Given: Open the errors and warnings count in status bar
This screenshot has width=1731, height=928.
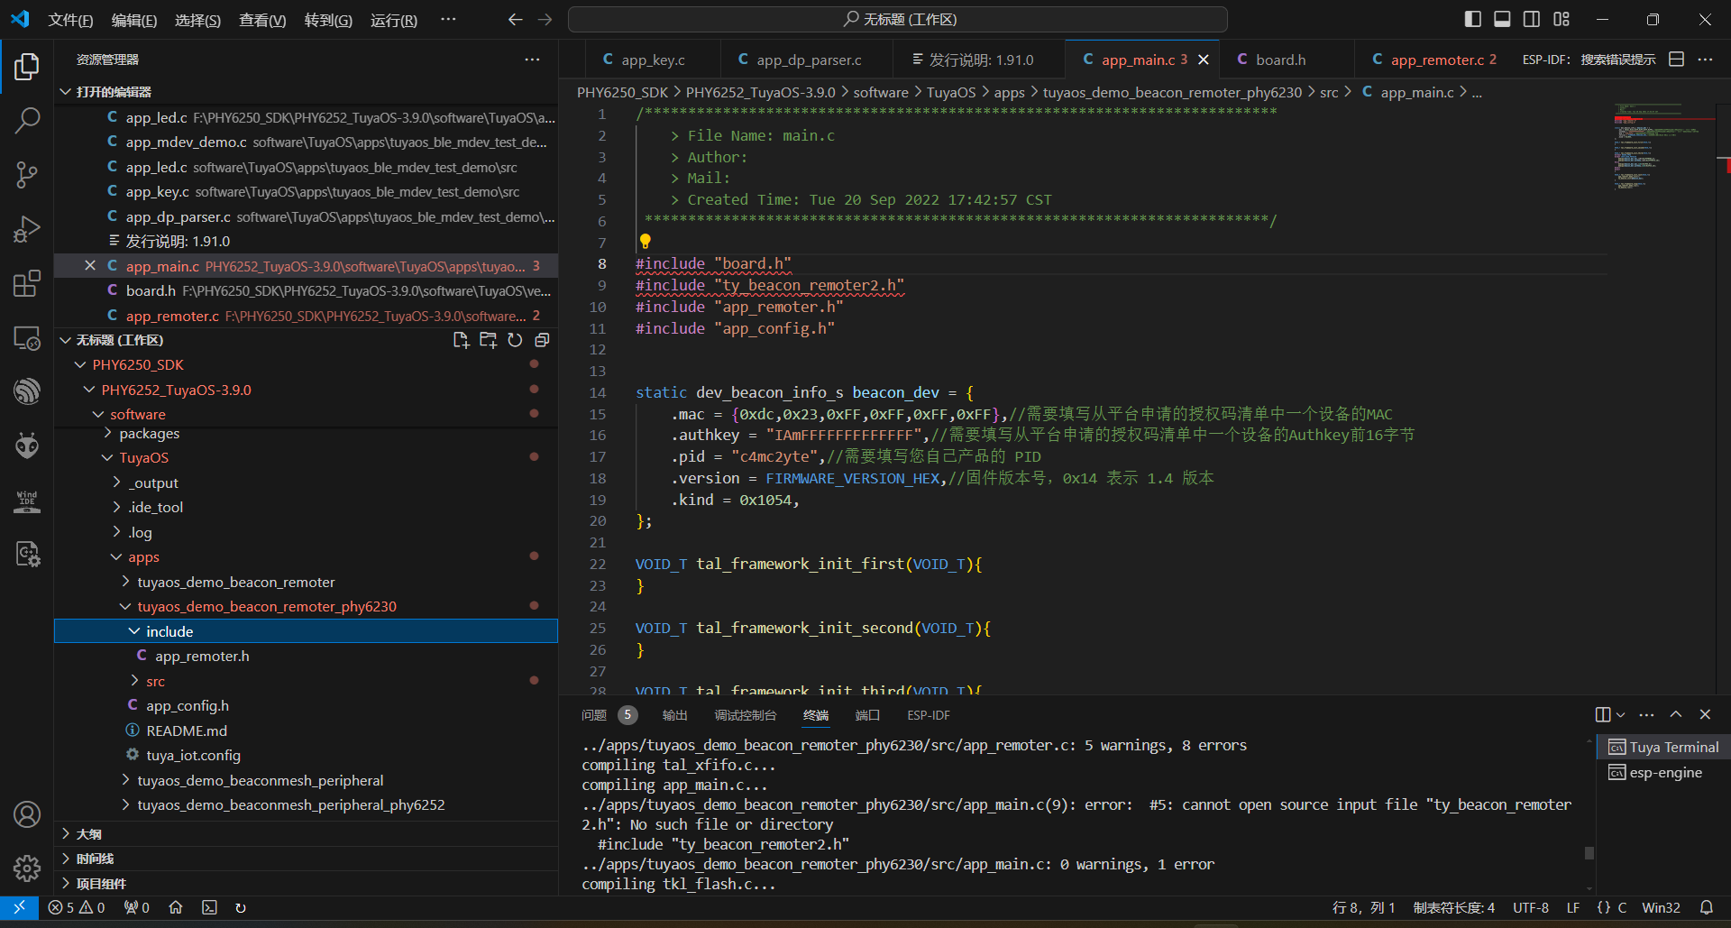Looking at the screenshot, I should click(77, 907).
